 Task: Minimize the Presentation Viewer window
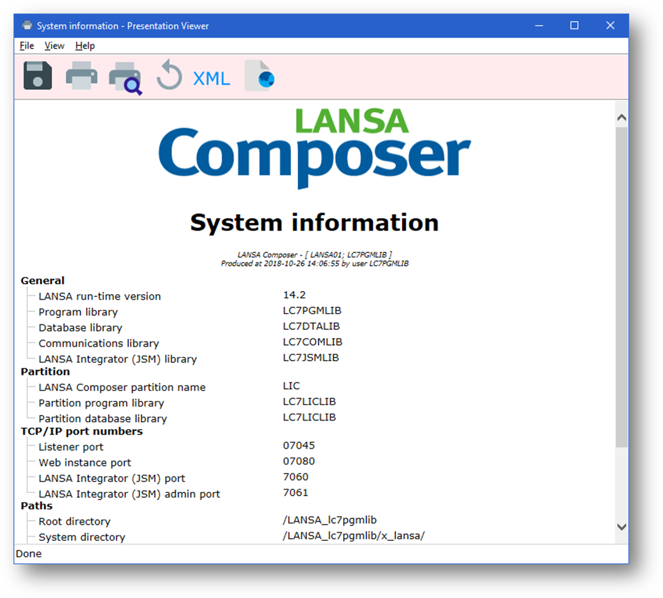pyautogui.click(x=539, y=25)
